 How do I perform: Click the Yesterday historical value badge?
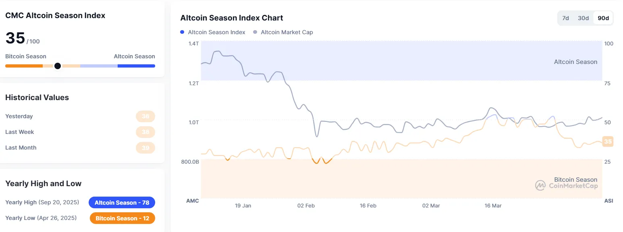(145, 116)
